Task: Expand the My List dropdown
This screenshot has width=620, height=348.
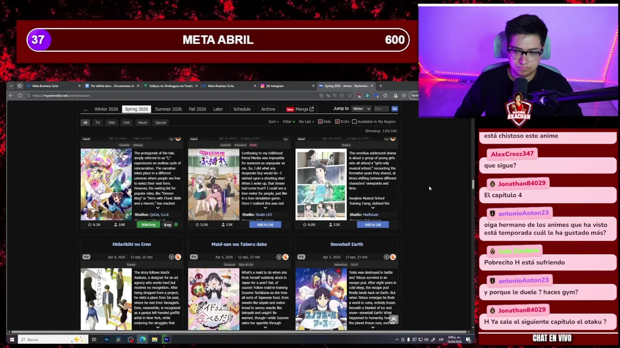Action: pos(306,122)
